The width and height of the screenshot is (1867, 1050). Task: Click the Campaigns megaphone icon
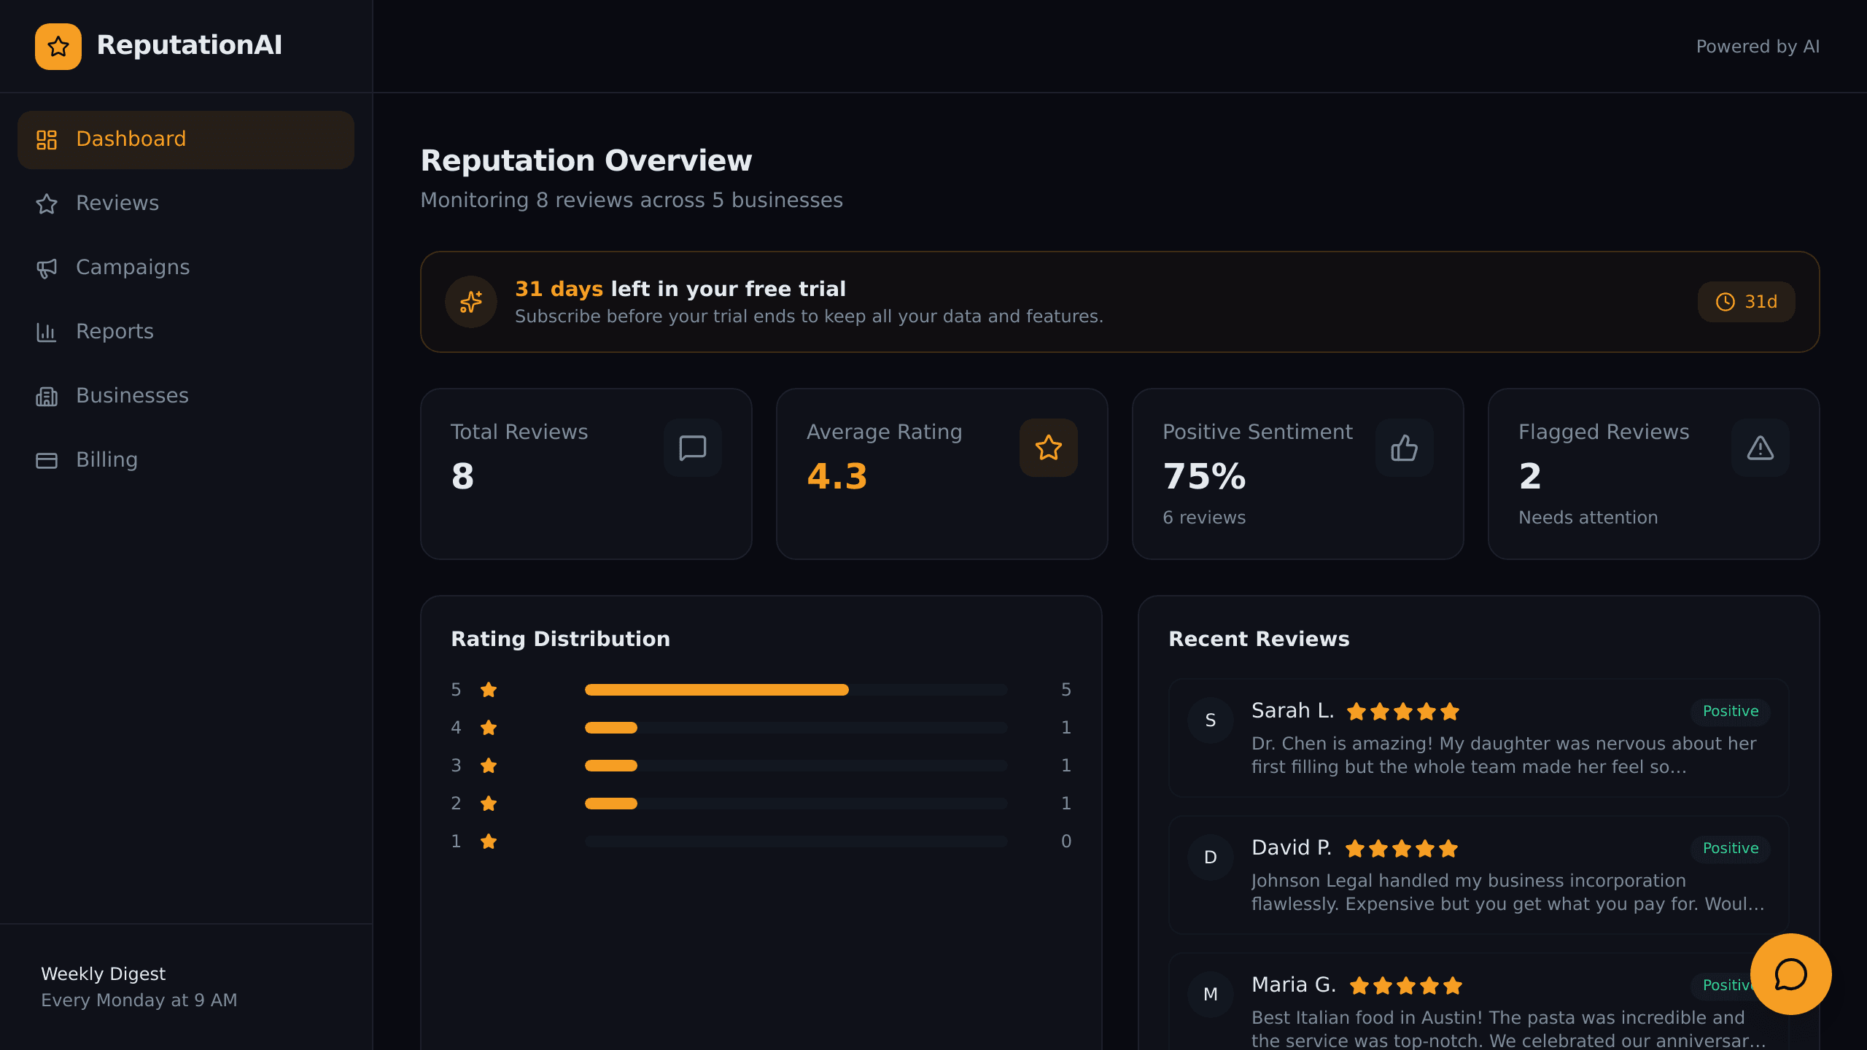click(x=47, y=268)
